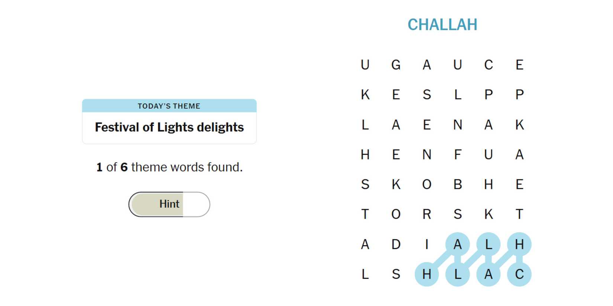Image resolution: width=613 pixels, height=306 pixels.
Task: Select the K between S and O
Action: tap(396, 184)
